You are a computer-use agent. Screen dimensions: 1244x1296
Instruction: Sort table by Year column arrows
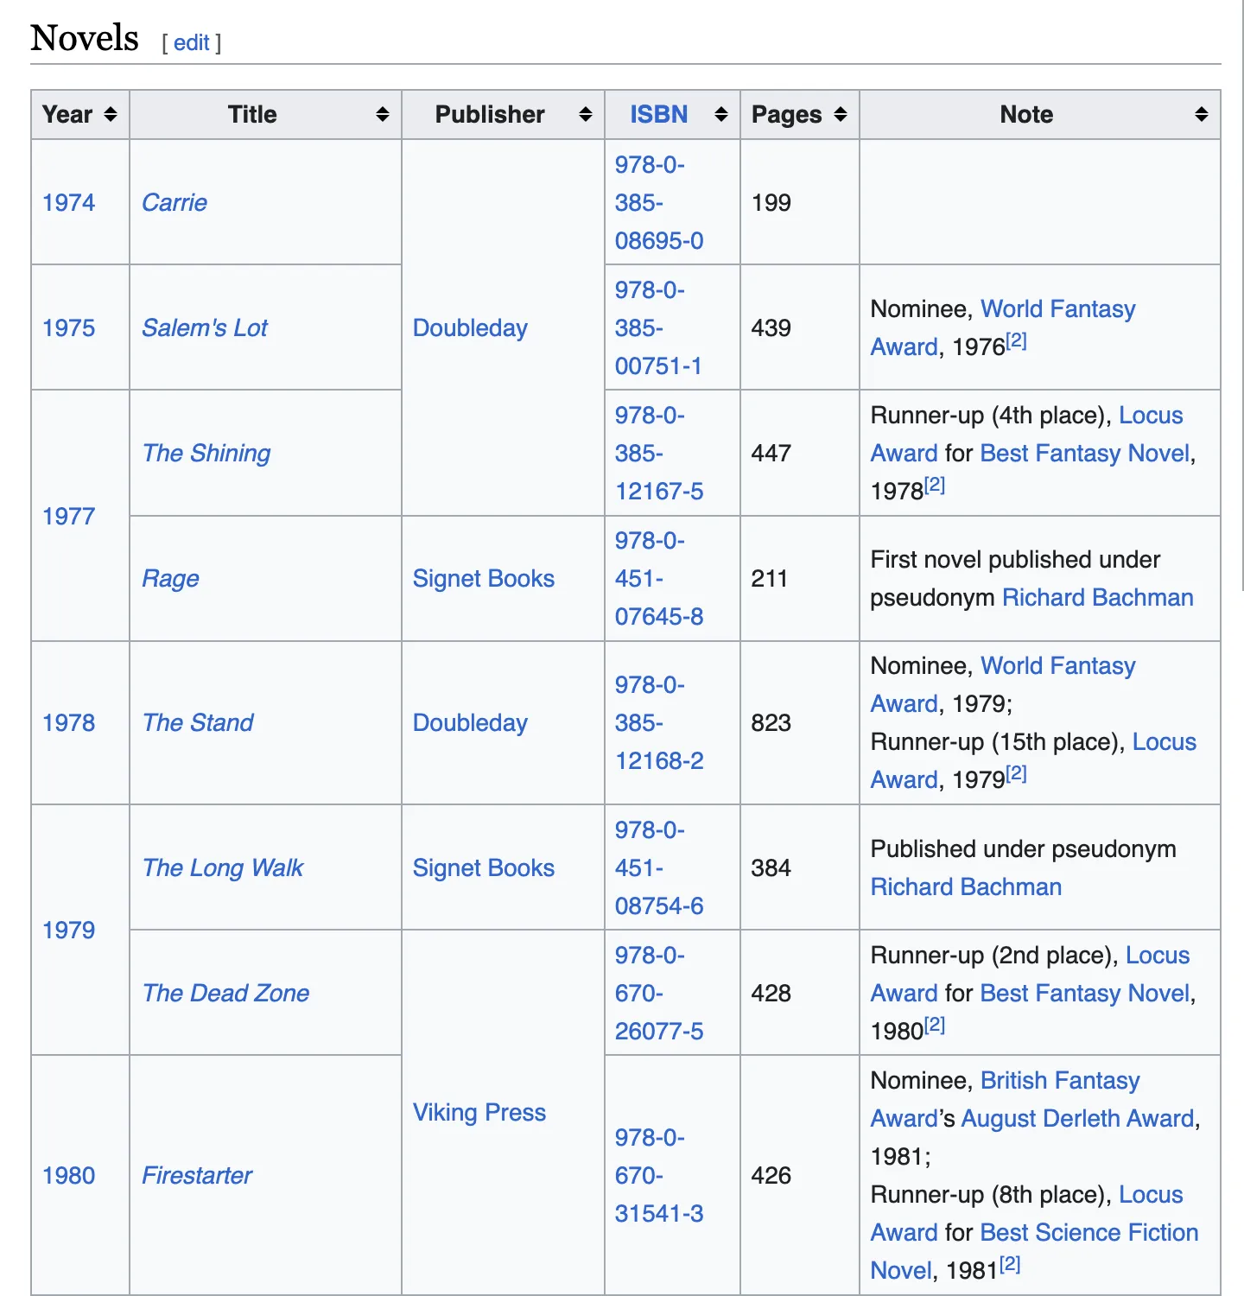[x=110, y=114]
